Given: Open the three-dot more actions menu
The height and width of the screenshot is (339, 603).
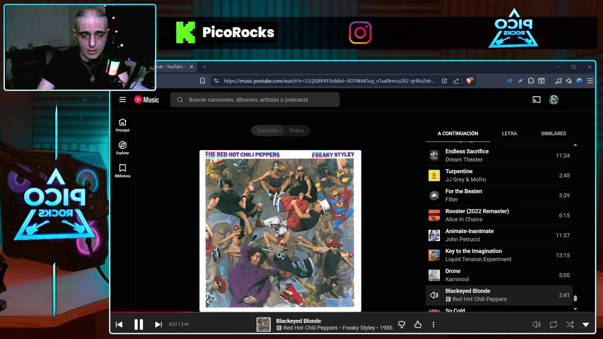Looking at the screenshot, I should click(433, 324).
